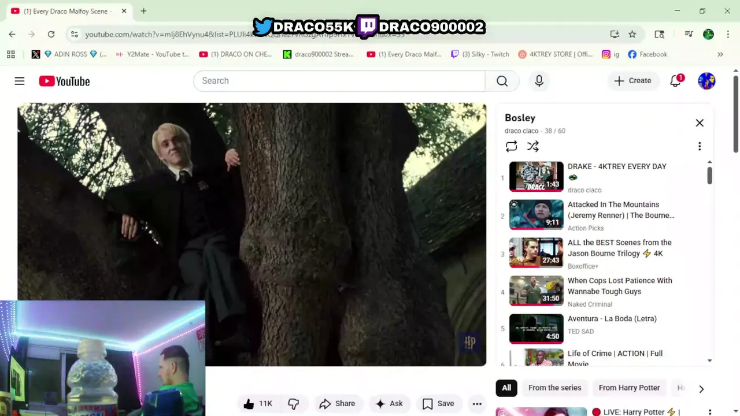Open the notifications bell

point(675,81)
